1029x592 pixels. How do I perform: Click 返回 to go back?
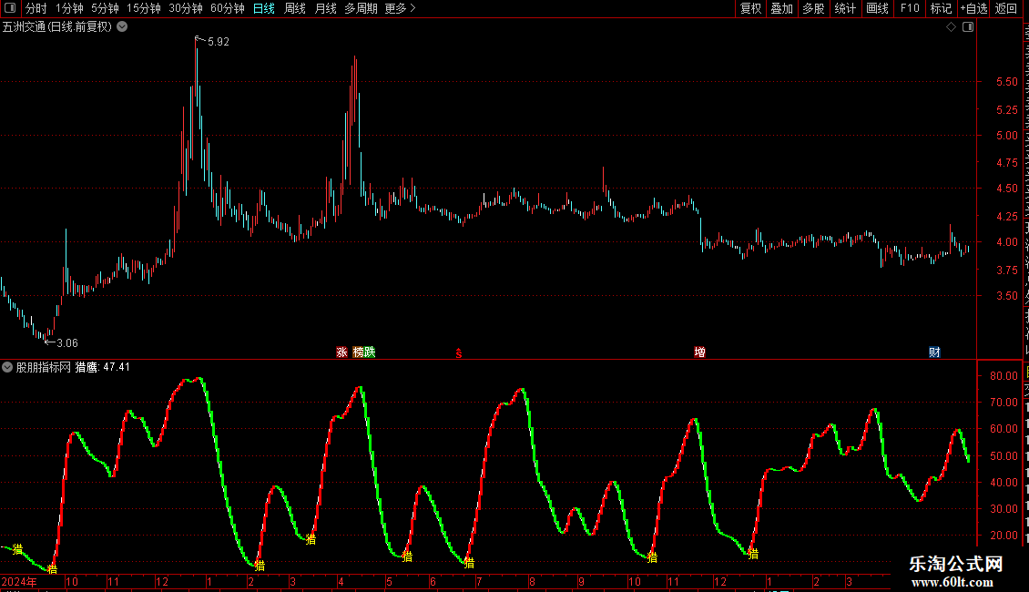tap(1006, 8)
